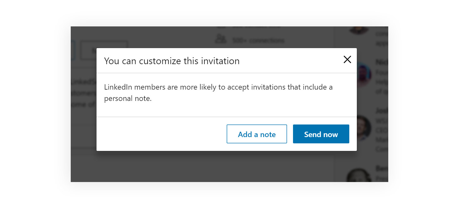This screenshot has height=210, width=459.
Task: Click the dialog title 'You can customize this invitation'
Action: pyautogui.click(x=172, y=61)
